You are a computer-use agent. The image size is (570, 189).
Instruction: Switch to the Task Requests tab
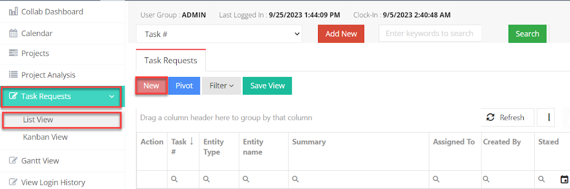click(171, 60)
